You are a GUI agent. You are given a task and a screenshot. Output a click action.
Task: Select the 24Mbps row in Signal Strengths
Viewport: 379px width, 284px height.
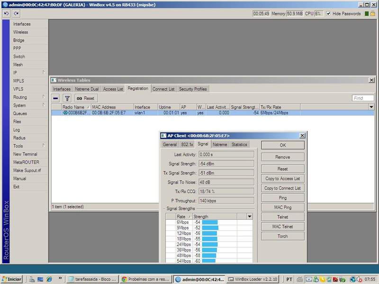coord(209,244)
